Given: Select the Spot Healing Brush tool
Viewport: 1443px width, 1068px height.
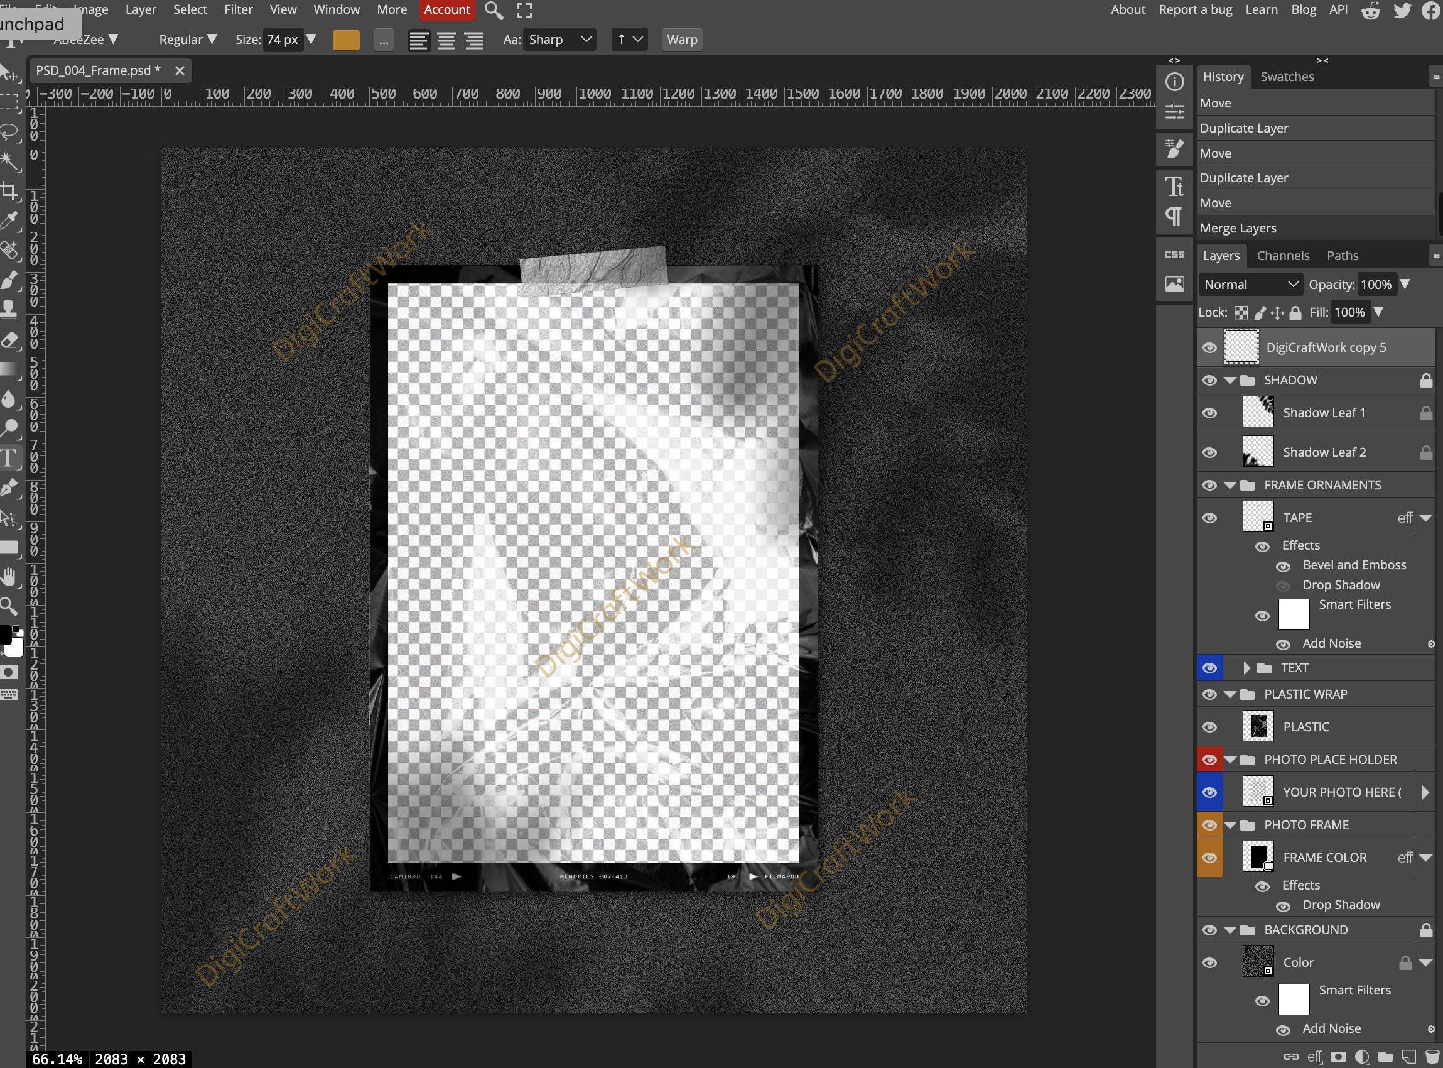Looking at the screenshot, I should pos(9,250).
